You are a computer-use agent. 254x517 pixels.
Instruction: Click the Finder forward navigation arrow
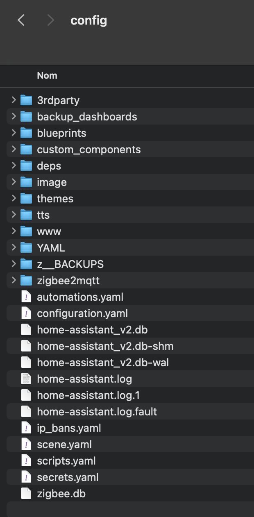pyautogui.click(x=50, y=20)
